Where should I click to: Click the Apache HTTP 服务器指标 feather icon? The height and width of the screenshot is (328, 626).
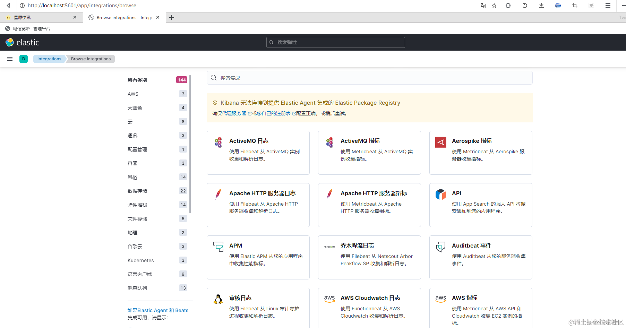(x=329, y=195)
